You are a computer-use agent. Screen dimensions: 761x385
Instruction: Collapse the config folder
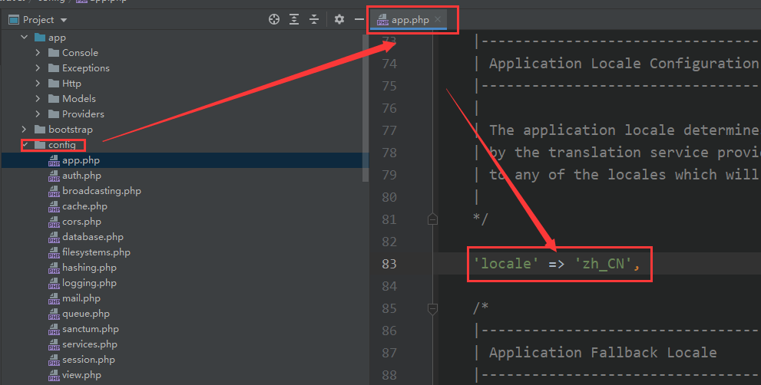[25, 144]
